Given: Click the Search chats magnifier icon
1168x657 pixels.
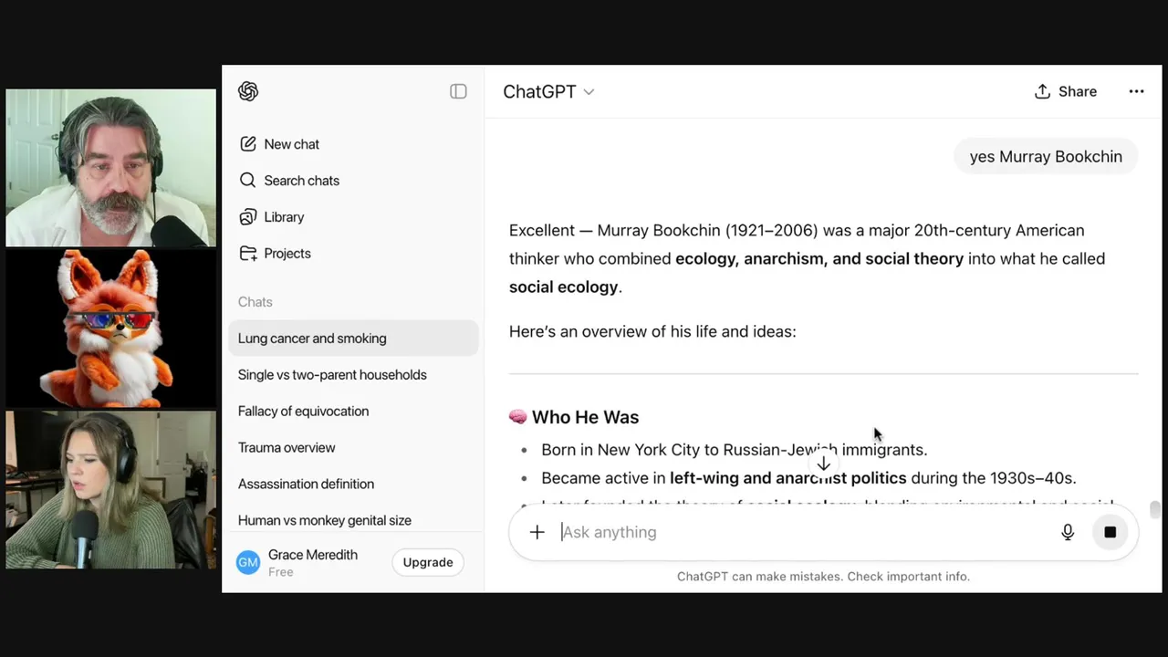Looking at the screenshot, I should click(x=247, y=181).
